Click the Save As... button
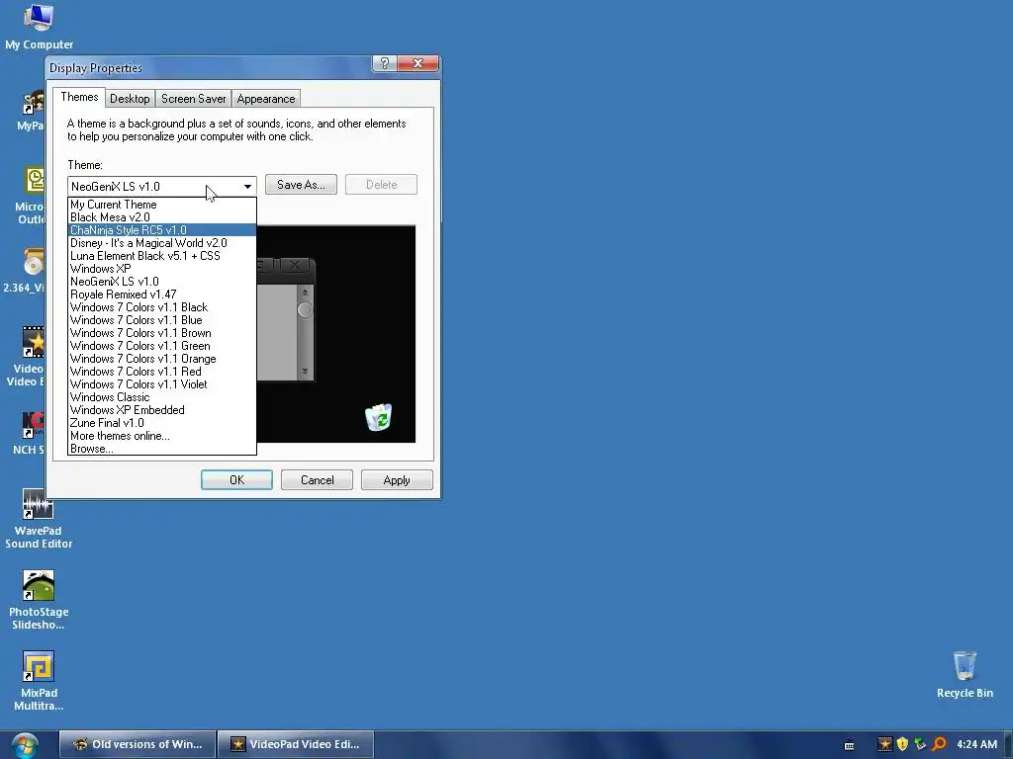Viewport: 1013px width, 759px height. pos(301,185)
